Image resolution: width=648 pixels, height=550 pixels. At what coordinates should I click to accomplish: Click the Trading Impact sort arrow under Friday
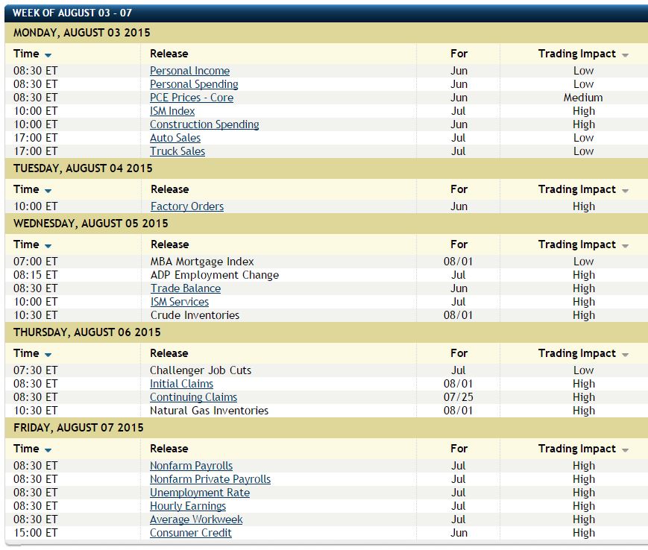coord(625,450)
